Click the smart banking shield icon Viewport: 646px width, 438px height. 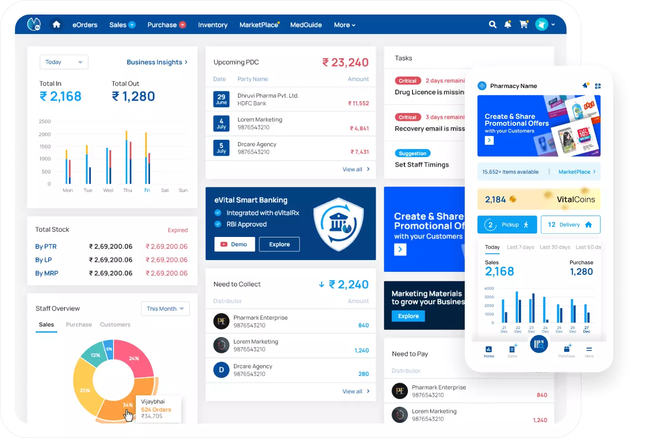click(338, 224)
